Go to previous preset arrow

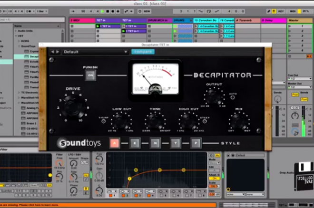coord(52,52)
